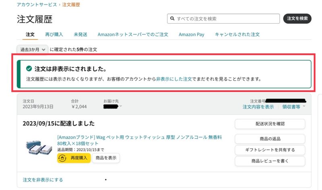Click the green checkmark success icon
The width and height of the screenshot is (322, 190).
point(29,68)
